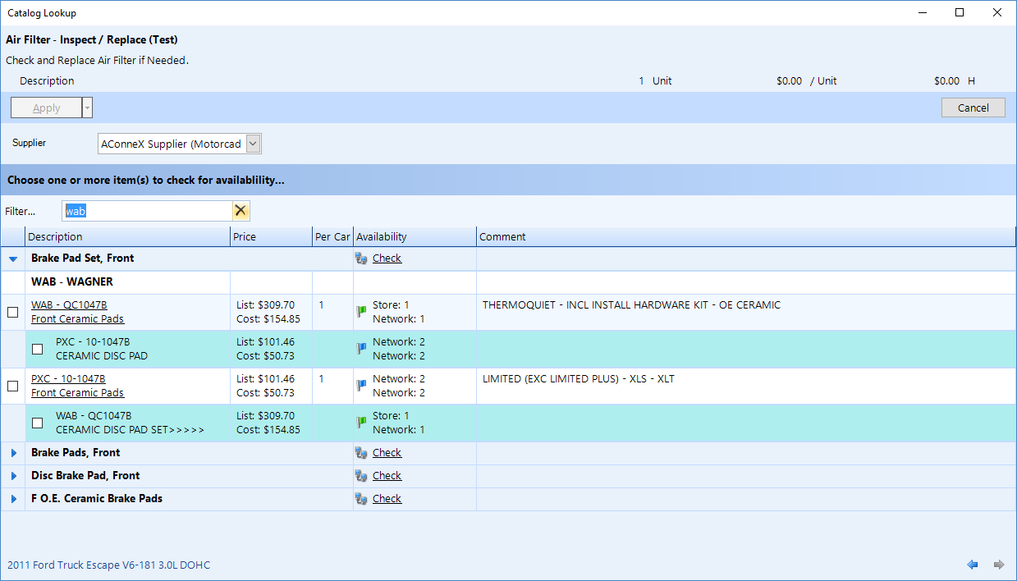
Task: Click the LIMITED (EXC LIMITED PLUS) comment
Action: (579, 379)
